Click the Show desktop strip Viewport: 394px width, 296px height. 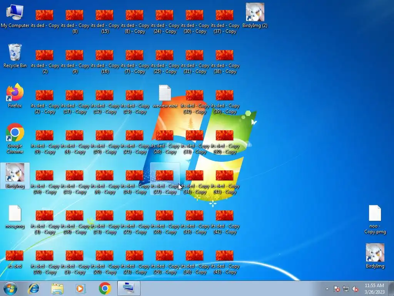(391, 288)
